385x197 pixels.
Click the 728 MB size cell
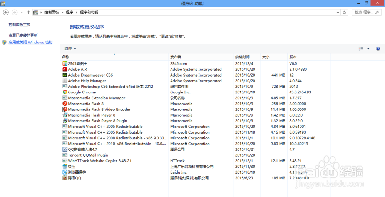pyautogui.click(x=278, y=86)
